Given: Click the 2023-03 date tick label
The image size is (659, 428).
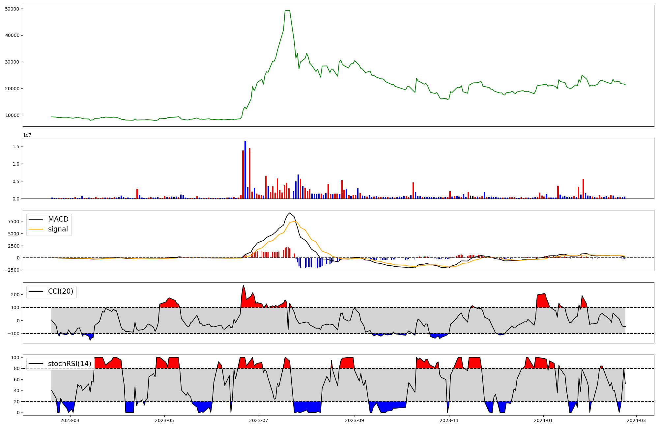Looking at the screenshot, I should tap(70, 420).
